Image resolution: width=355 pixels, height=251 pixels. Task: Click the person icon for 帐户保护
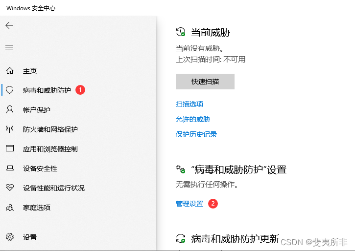coord(9,109)
